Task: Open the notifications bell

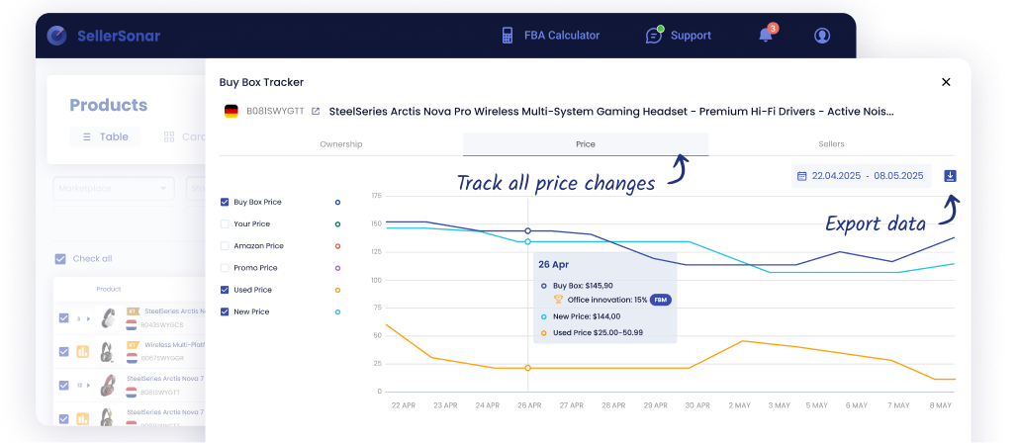Action: (766, 35)
